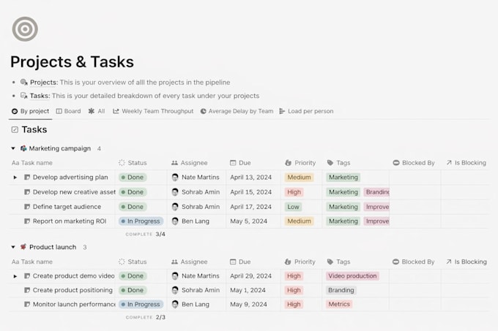The height and width of the screenshot is (331, 498).
Task: Open Priority column header in Marketing campaign table
Action: (x=300, y=163)
